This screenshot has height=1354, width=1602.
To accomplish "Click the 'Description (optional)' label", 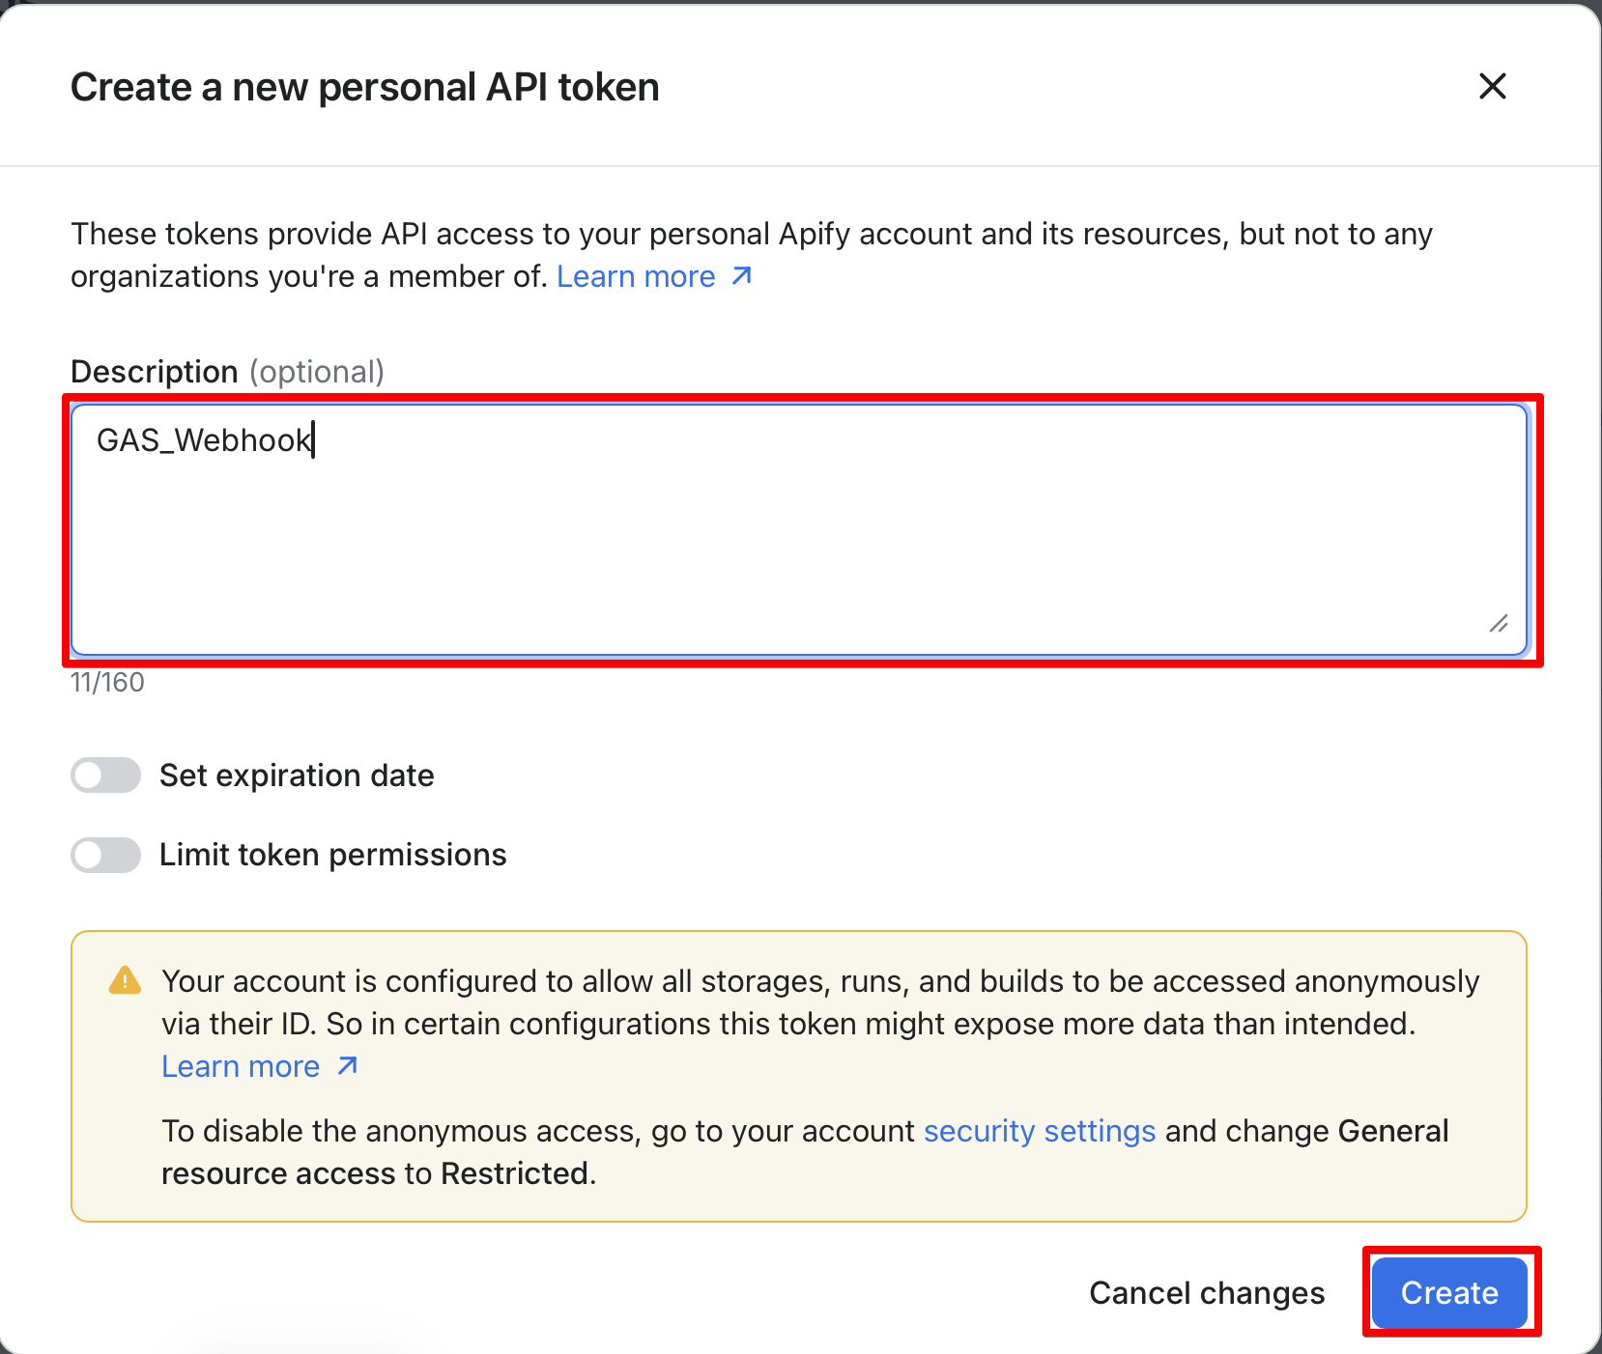I will click(227, 372).
